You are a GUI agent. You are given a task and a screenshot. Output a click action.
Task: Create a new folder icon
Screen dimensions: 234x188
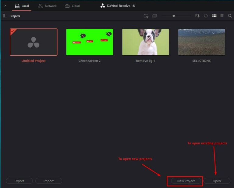point(146,16)
